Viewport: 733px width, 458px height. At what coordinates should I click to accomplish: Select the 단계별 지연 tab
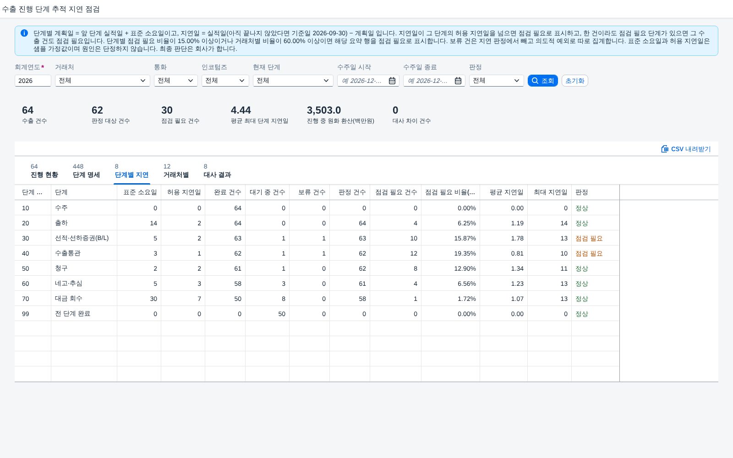(x=131, y=171)
